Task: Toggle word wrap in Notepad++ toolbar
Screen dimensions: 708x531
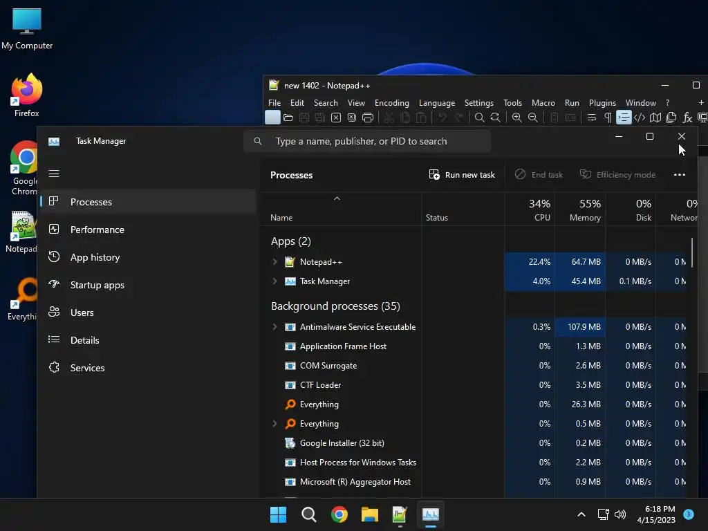Action: pyautogui.click(x=592, y=118)
